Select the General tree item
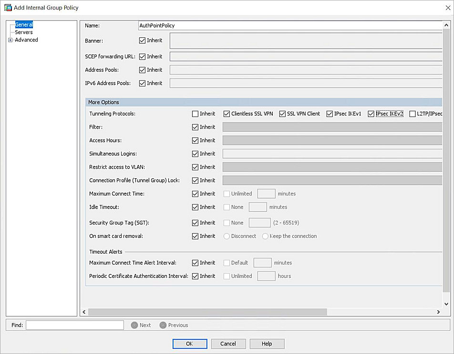 24,24
